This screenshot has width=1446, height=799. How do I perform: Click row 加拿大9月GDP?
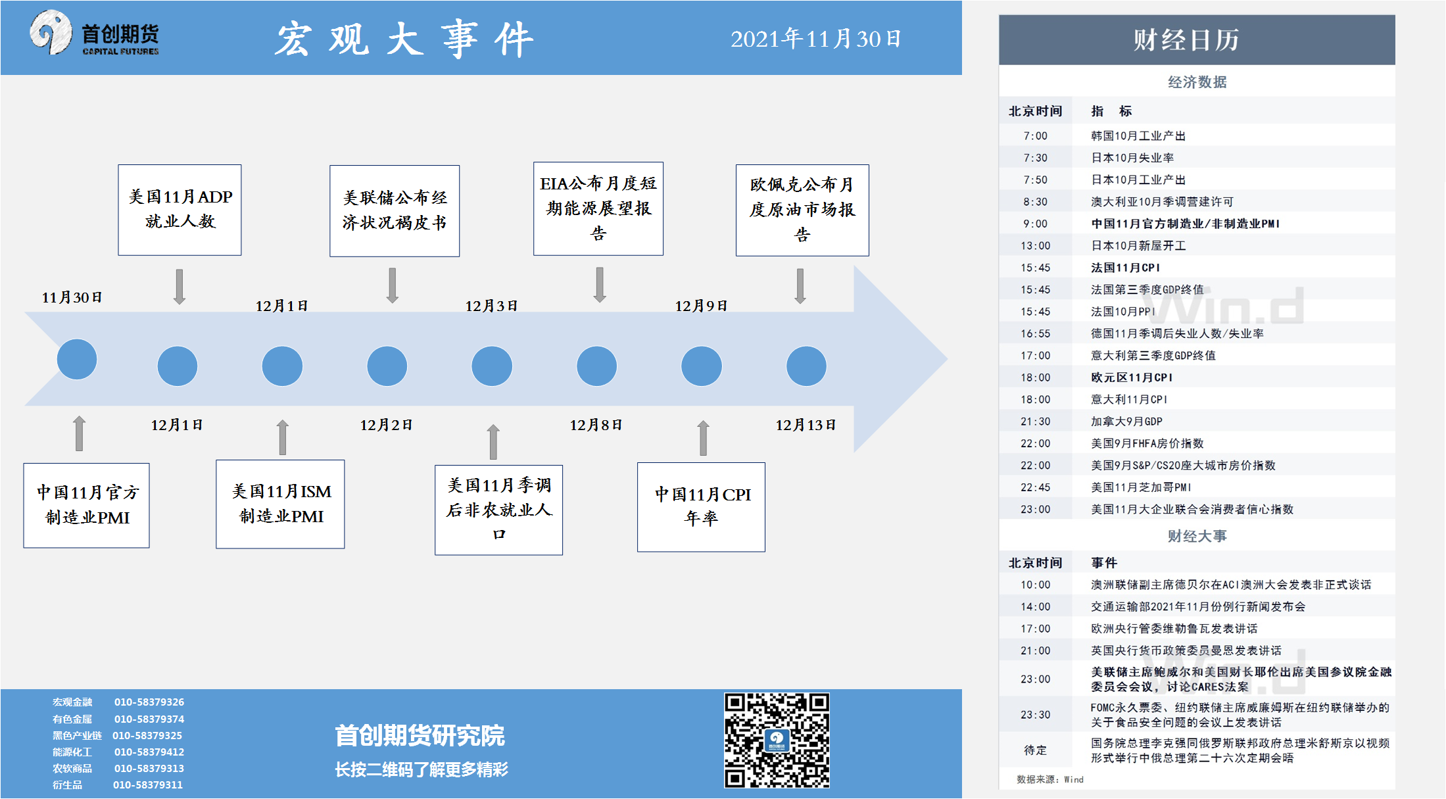point(1197,422)
